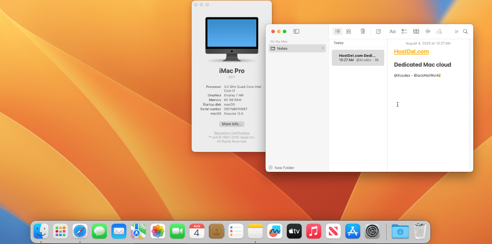This screenshot has height=244, width=492.
Task: Click the On My Mac sidebar header
Action: [x=279, y=41]
